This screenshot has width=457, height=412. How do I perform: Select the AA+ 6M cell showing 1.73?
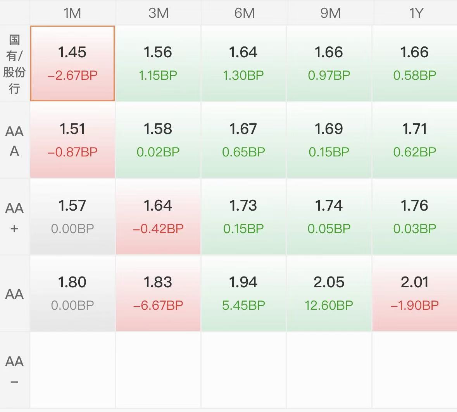click(243, 216)
